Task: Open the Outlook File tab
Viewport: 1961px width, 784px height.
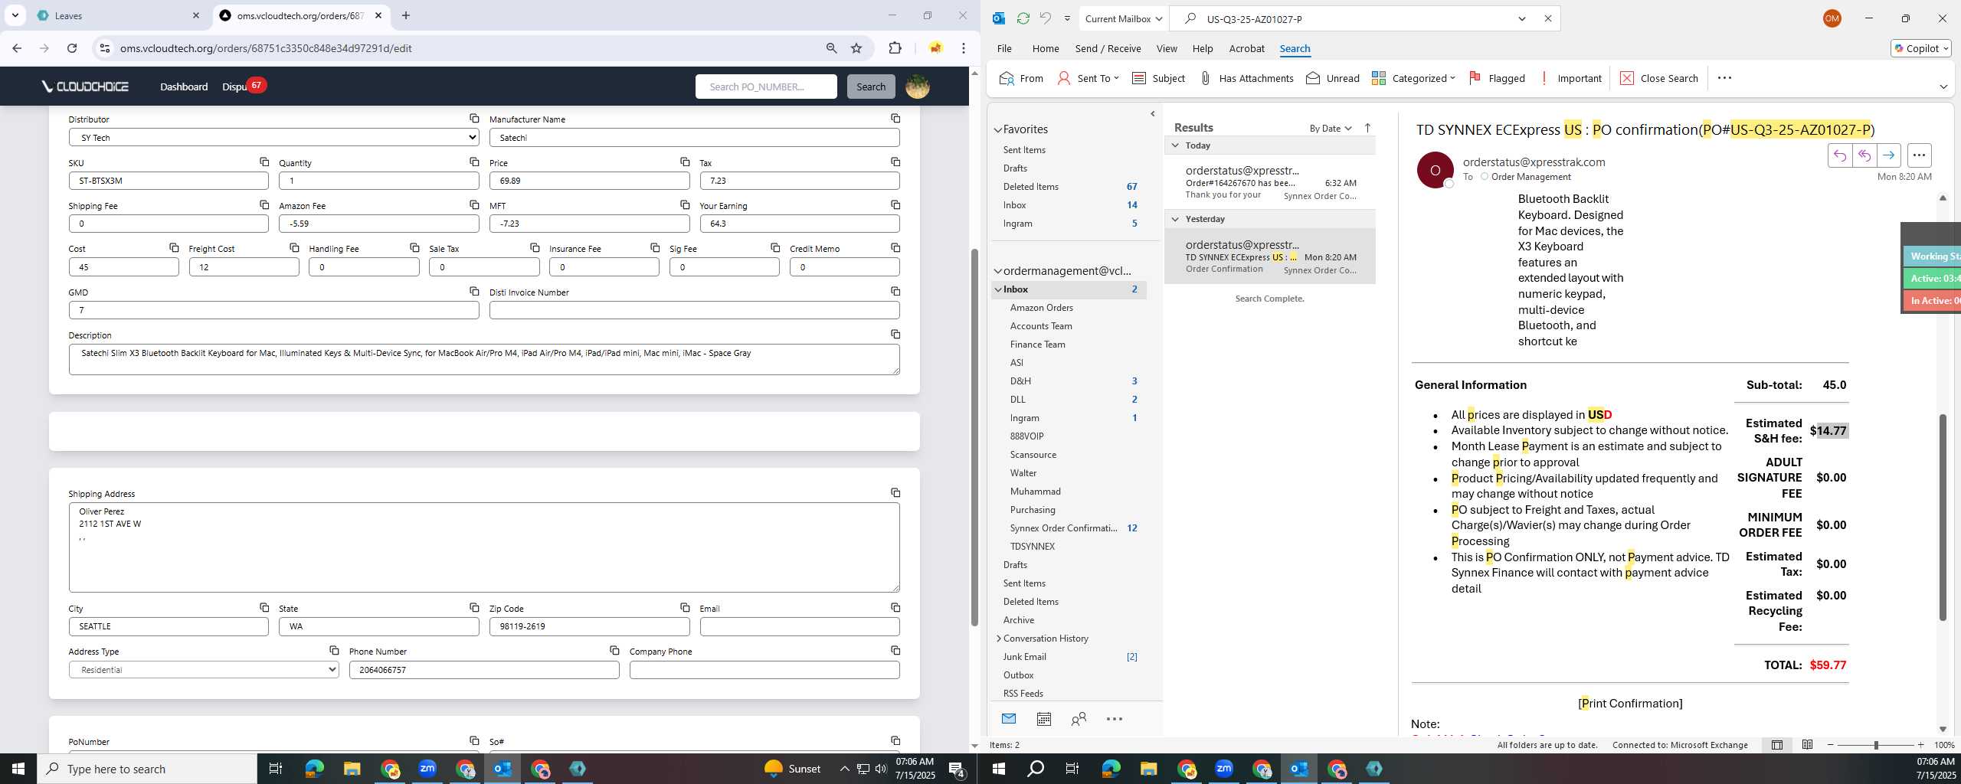Action: pyautogui.click(x=1003, y=48)
